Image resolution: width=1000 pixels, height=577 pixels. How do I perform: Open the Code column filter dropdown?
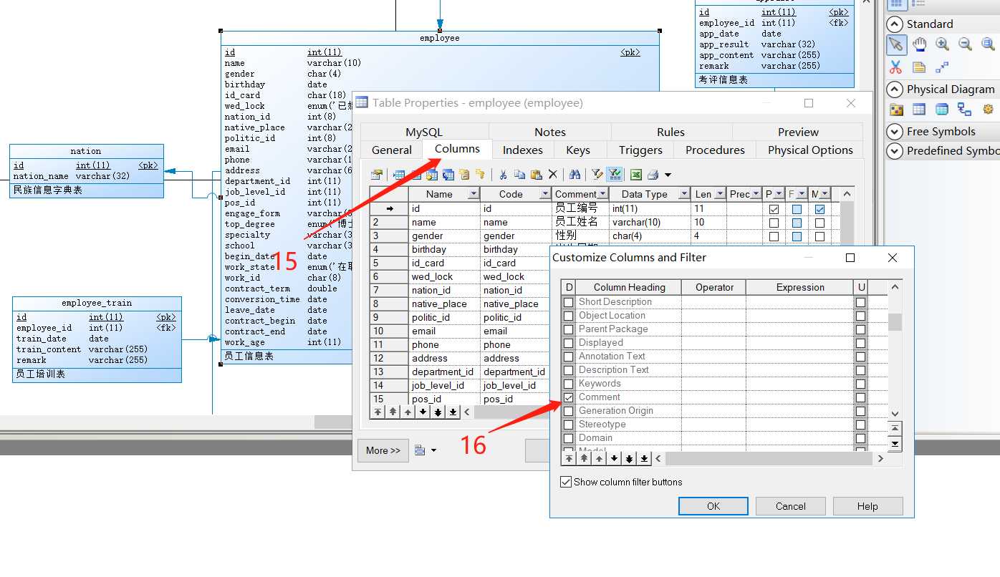pyautogui.click(x=545, y=194)
